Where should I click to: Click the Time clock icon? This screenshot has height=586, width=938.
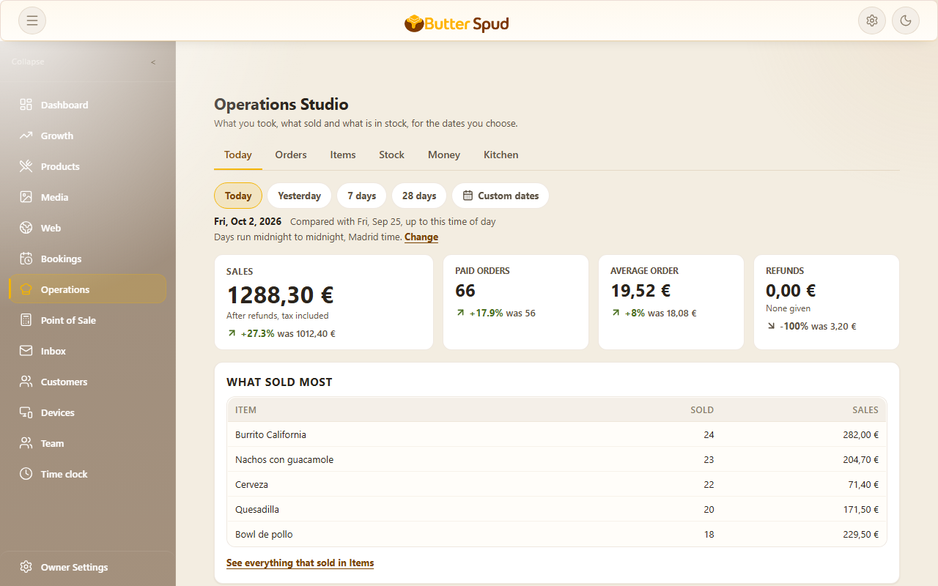[26, 474]
